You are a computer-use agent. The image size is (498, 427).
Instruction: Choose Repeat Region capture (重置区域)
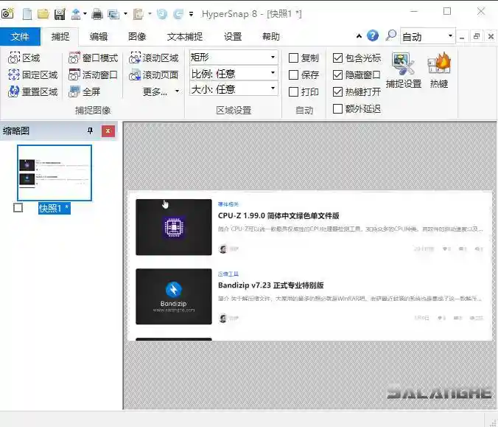tap(32, 91)
